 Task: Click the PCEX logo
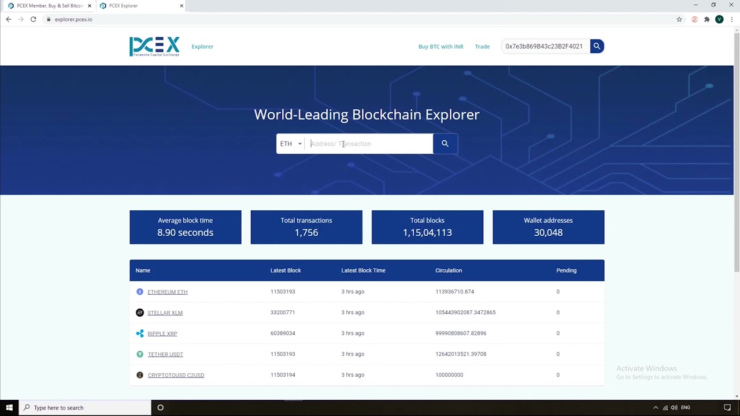click(x=154, y=46)
